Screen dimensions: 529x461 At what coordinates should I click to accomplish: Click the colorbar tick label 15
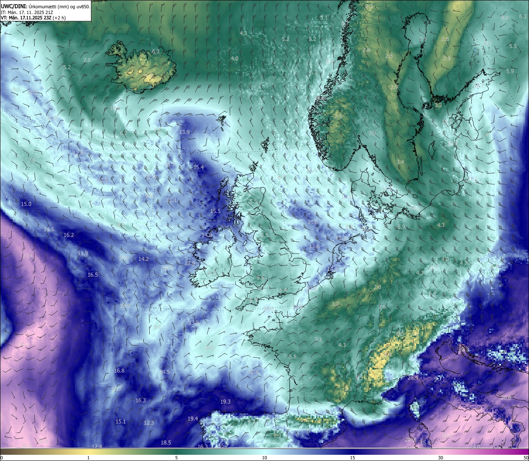353,458
